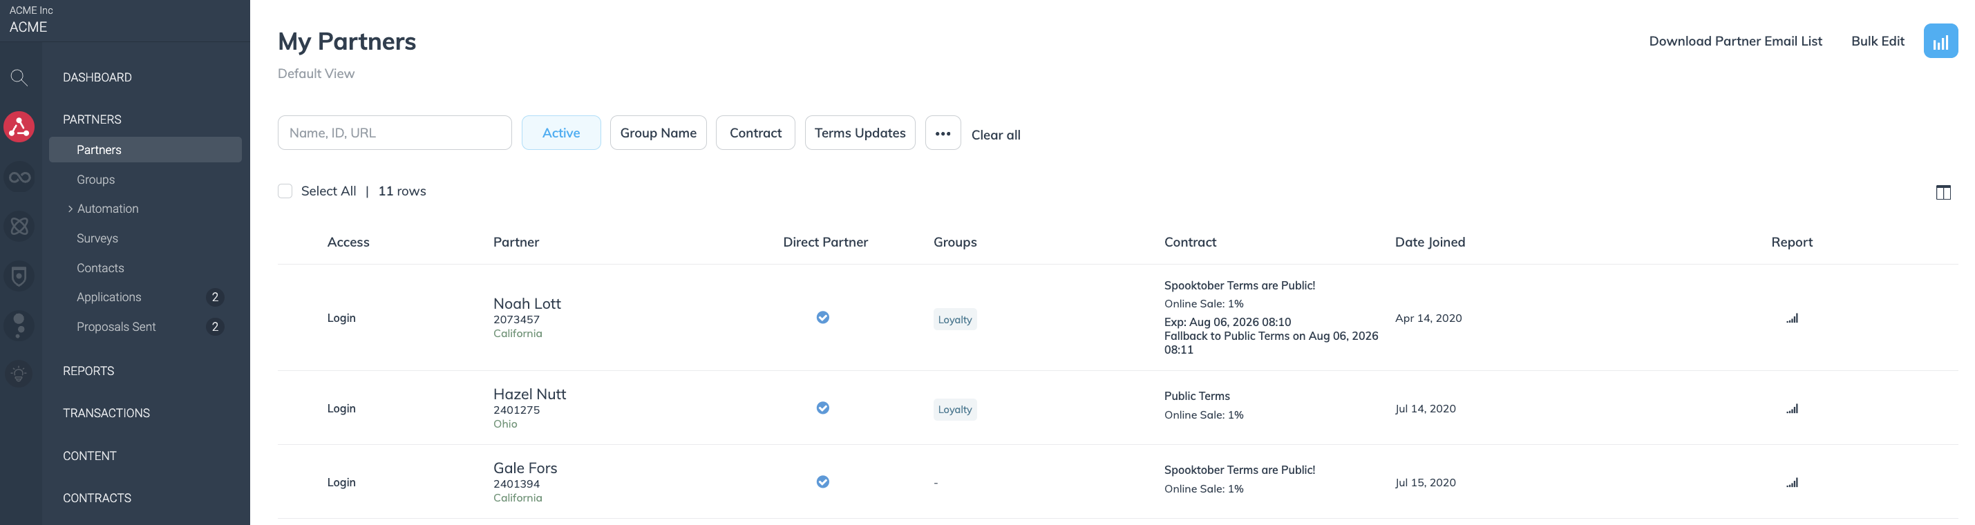Go to TRANSACTIONS section

tap(106, 413)
